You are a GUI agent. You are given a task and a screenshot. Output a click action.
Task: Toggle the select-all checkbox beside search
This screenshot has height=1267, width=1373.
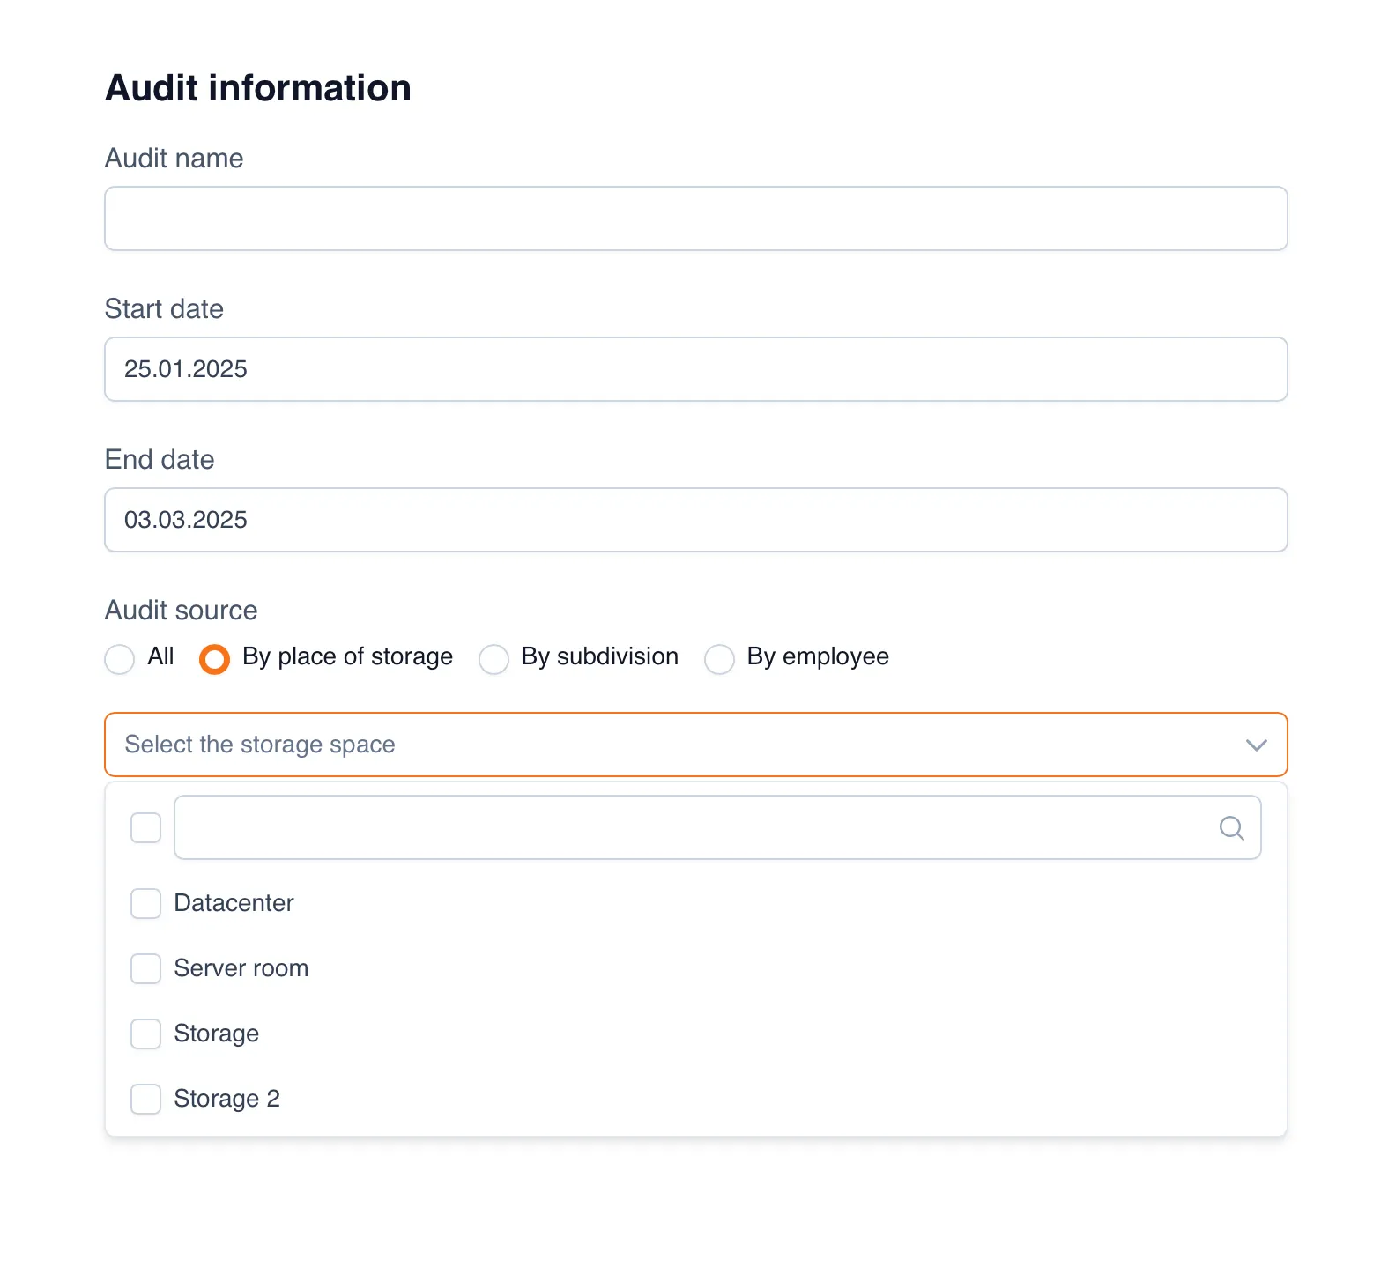pyautogui.click(x=146, y=828)
